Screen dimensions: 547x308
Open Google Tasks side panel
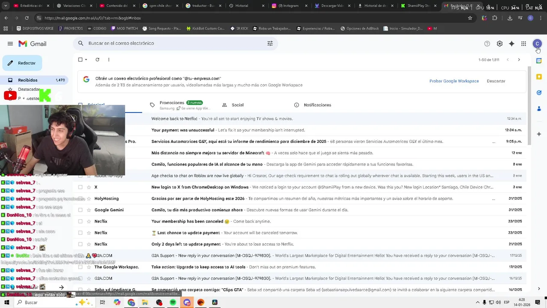[539, 92]
